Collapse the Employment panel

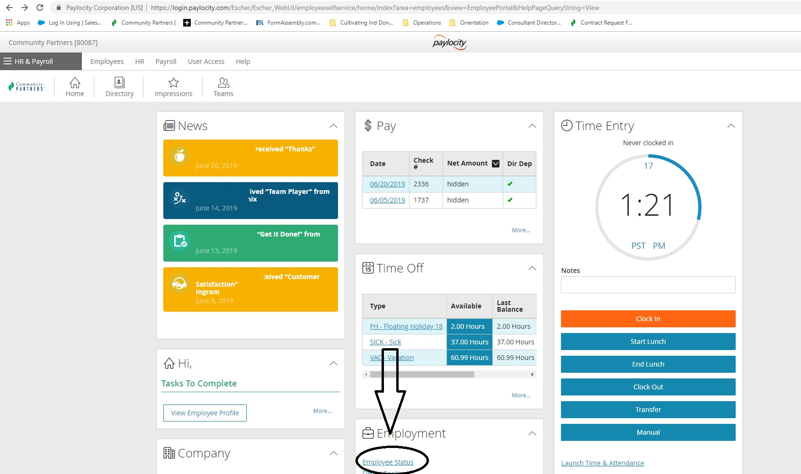point(532,433)
